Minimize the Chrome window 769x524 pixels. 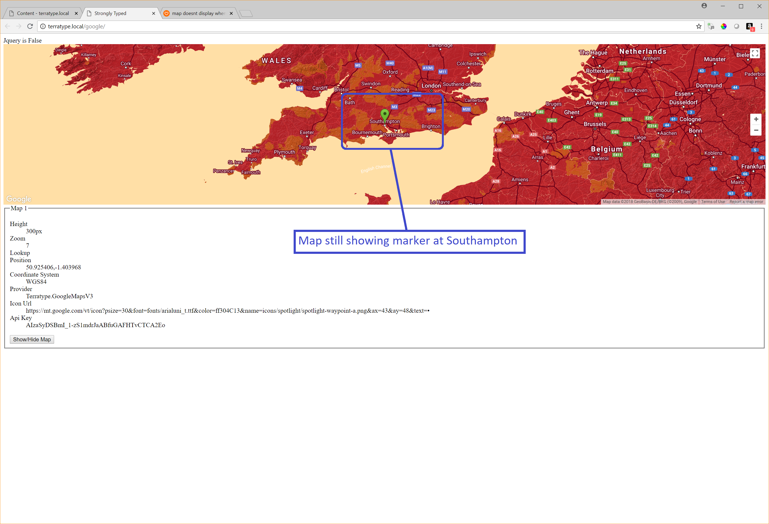click(x=723, y=6)
